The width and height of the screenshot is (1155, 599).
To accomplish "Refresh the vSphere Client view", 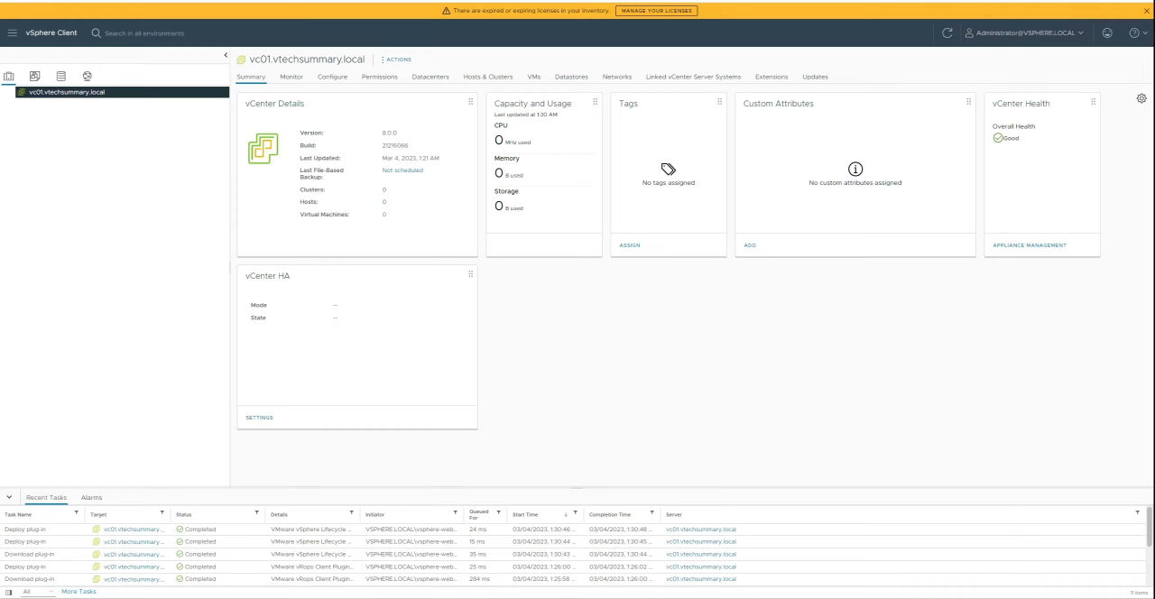I will point(947,33).
